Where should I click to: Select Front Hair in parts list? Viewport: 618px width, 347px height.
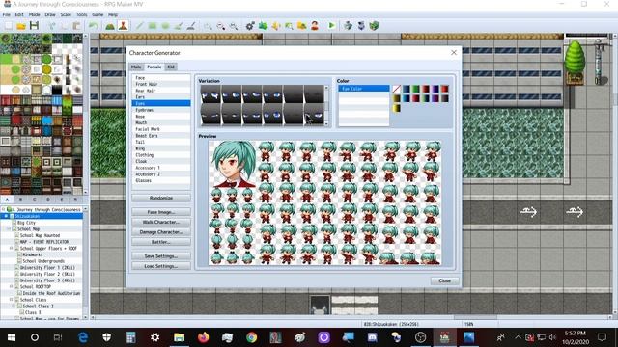[161, 84]
